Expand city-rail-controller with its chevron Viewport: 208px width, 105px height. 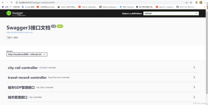[194, 67]
